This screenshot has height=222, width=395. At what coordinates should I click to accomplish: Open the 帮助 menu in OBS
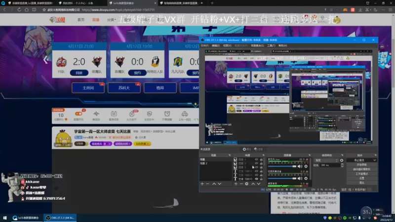coord(282,45)
